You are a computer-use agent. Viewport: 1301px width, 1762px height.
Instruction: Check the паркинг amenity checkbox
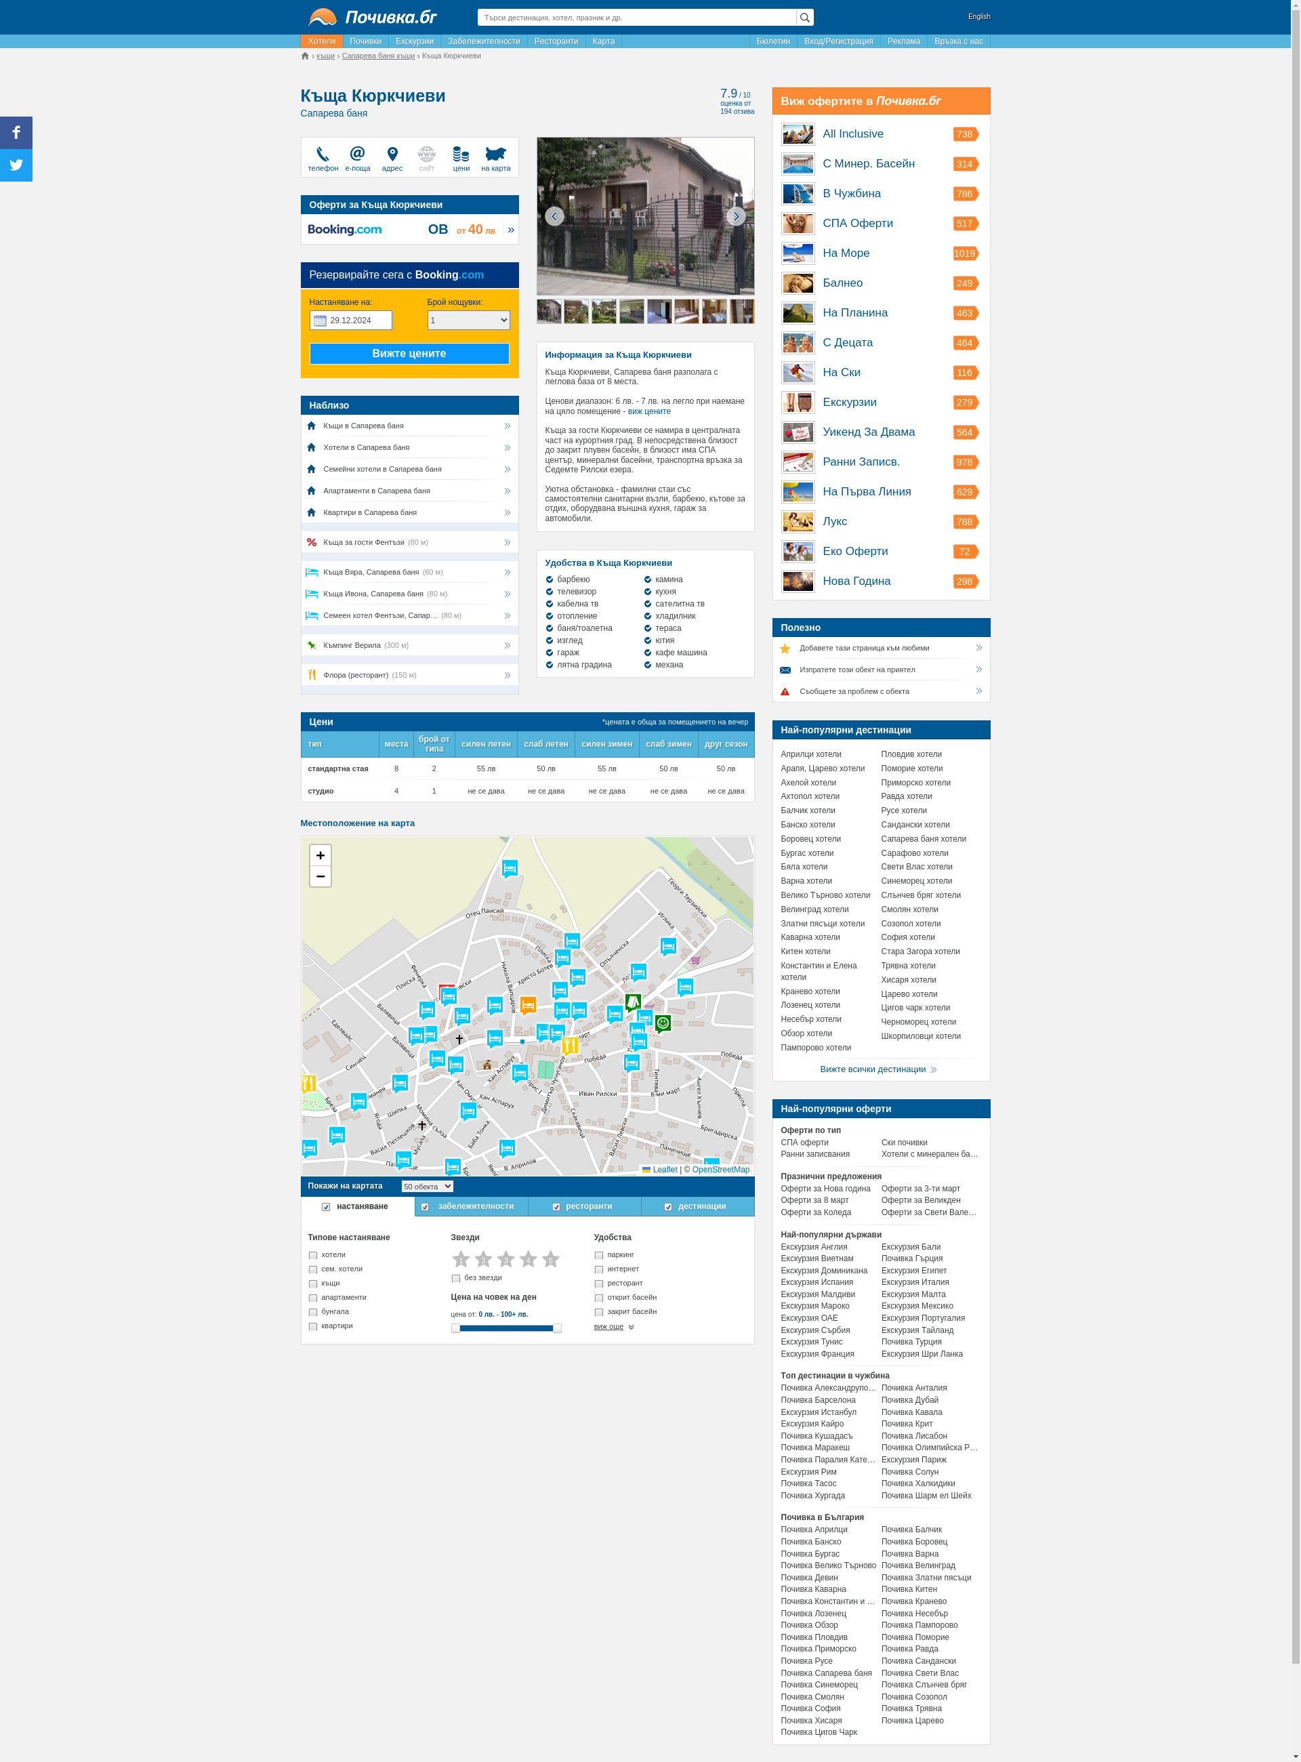[598, 1256]
